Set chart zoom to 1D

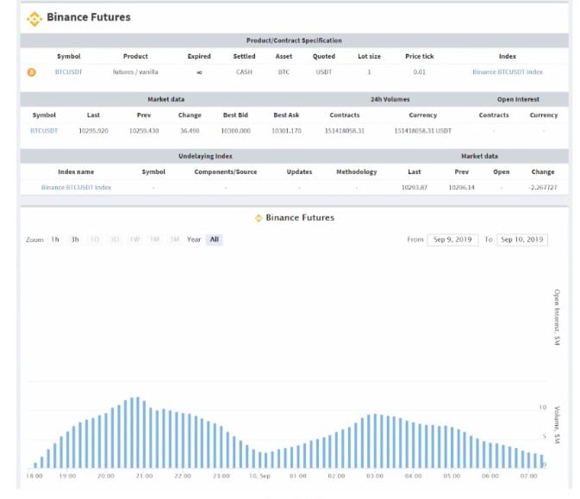(95, 240)
